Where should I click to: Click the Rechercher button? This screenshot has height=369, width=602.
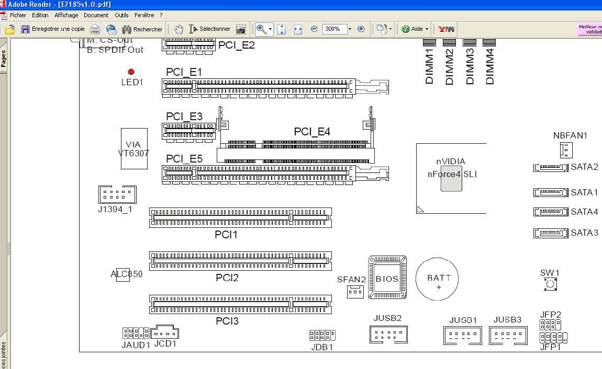tap(142, 29)
